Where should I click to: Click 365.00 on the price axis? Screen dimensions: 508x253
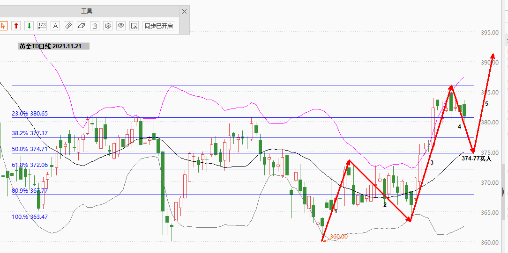[490, 213]
